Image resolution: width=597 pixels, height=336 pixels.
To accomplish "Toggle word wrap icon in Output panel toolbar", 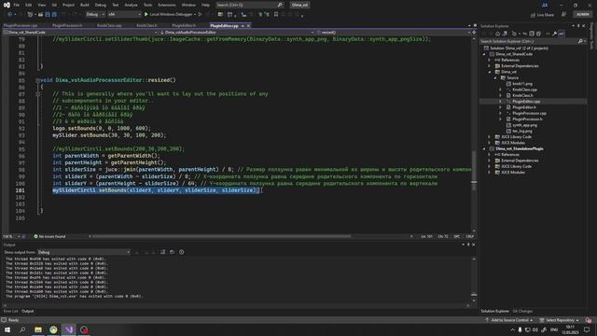I will coord(172,252).
